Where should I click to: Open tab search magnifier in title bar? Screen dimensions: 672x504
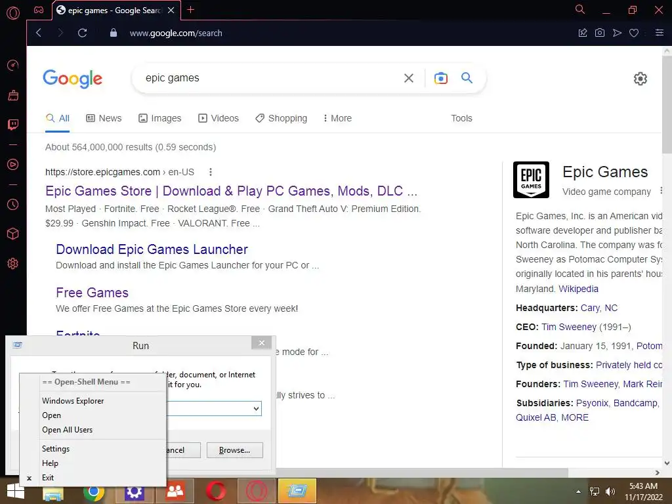point(580,9)
